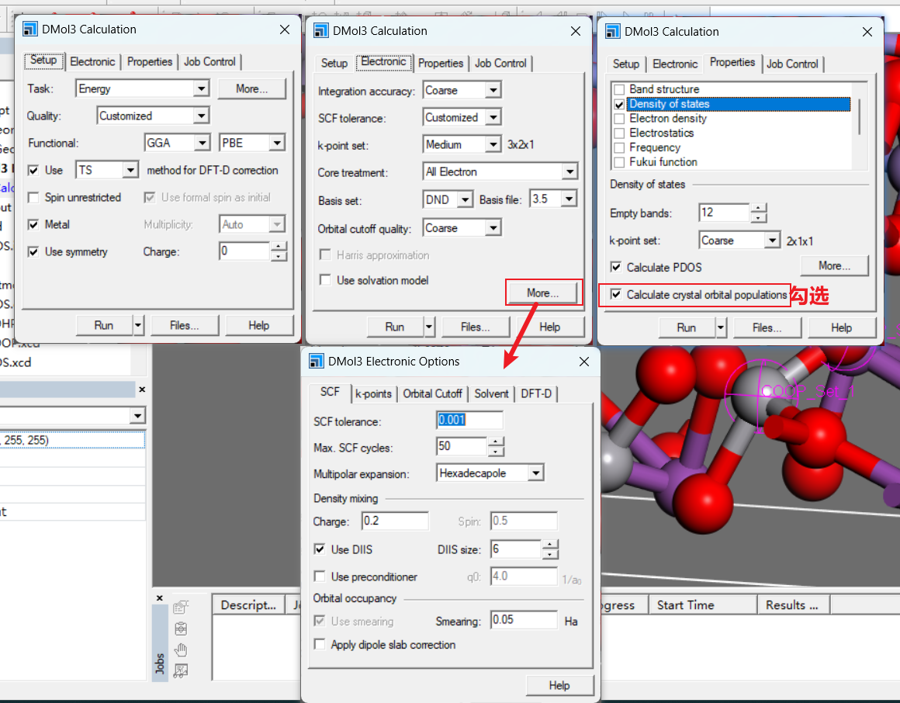Screen dimensions: 900x703
Task: Check the Band structure property
Action: [x=619, y=89]
